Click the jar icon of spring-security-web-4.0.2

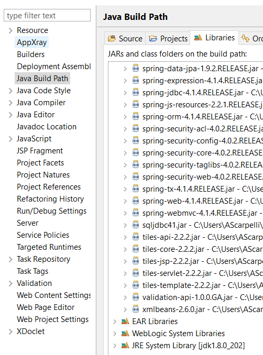pos(136,176)
